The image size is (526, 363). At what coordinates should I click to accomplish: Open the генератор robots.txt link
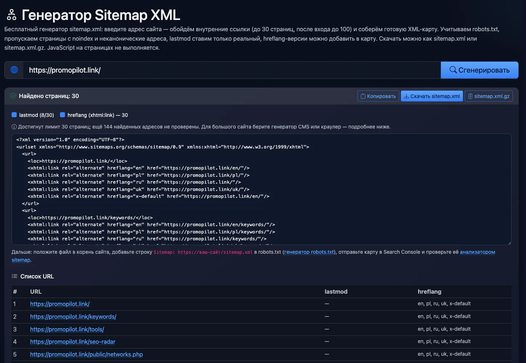tap(309, 252)
